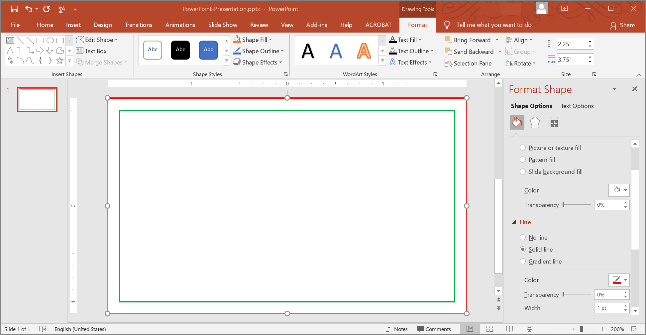Select slide 1 thumbnail
Viewport: 646px width, 335px height.
37,99
